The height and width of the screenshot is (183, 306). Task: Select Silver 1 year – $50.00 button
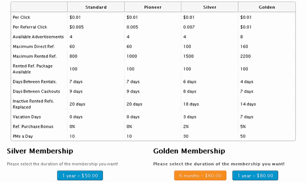point(80,175)
